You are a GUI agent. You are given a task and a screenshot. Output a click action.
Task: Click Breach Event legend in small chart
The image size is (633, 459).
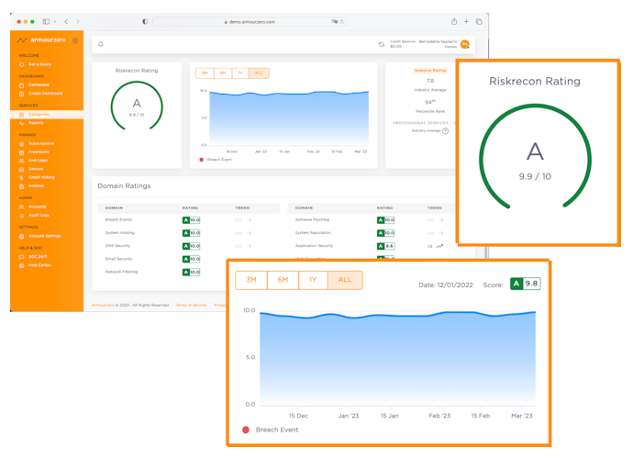(x=216, y=160)
